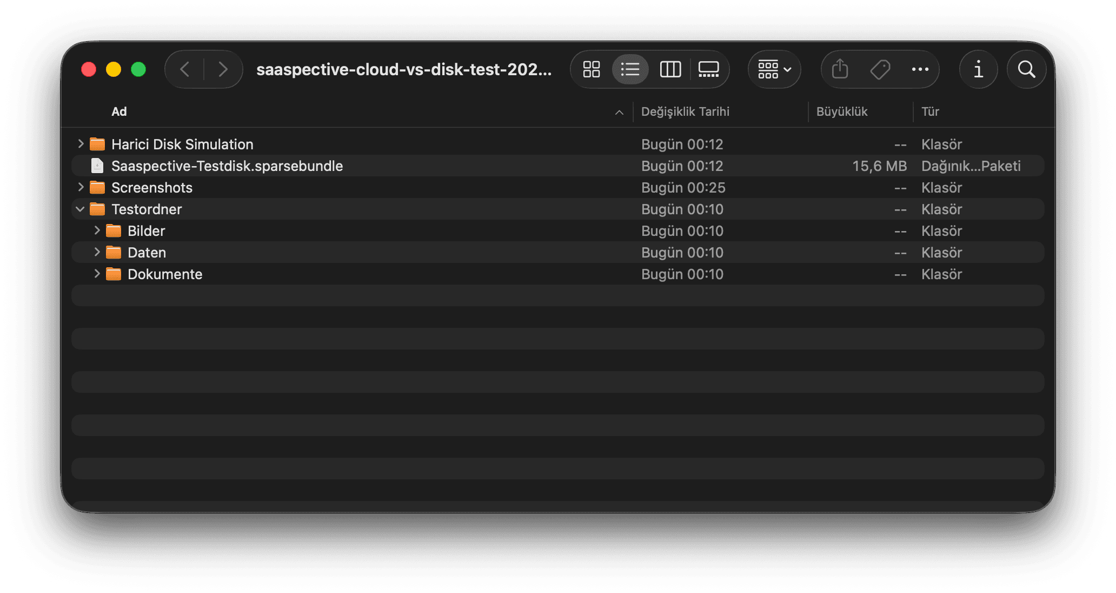Click the Testordner row name
Screen dimensions: 1116x593
pos(147,209)
